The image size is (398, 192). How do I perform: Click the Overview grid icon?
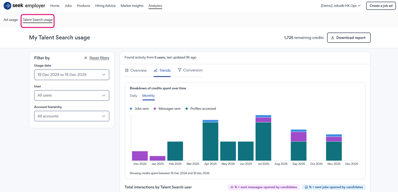(127, 71)
